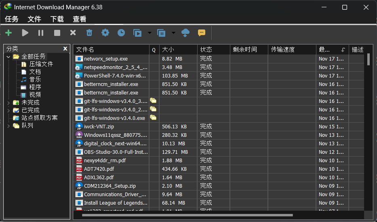
Task: Click PDF icon of ADXL362.pdf
Action: [x=79, y=177]
